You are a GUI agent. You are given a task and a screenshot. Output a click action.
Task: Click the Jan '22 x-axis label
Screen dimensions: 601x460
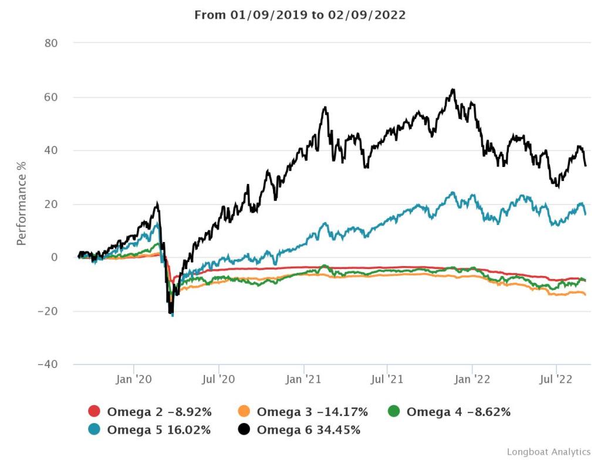pyautogui.click(x=472, y=379)
